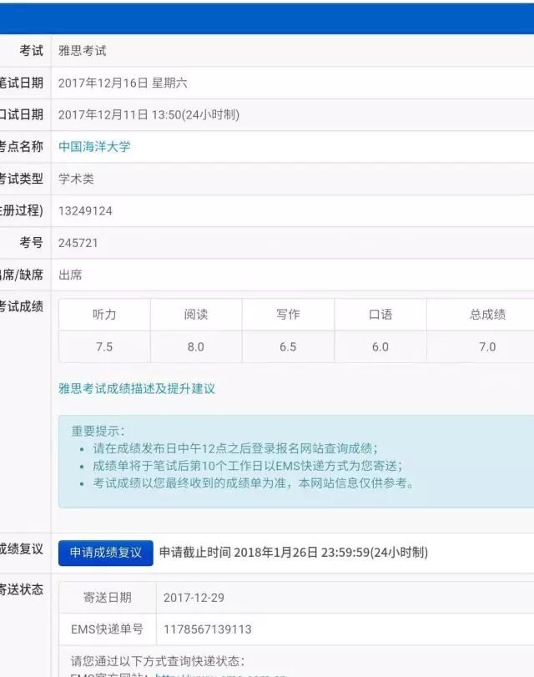Click the 口语 score header
The image size is (534, 677).
(380, 315)
